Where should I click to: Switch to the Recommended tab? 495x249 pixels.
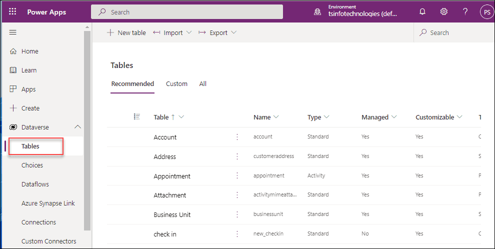(x=132, y=84)
